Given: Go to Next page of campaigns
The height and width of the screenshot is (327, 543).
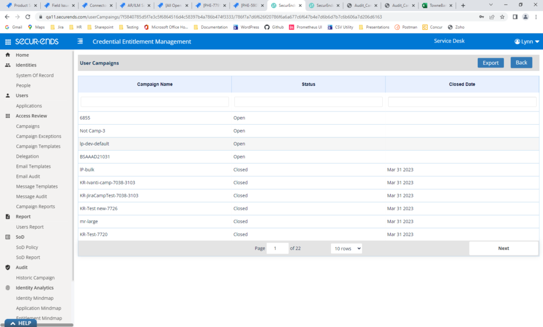Looking at the screenshot, I should point(503,248).
